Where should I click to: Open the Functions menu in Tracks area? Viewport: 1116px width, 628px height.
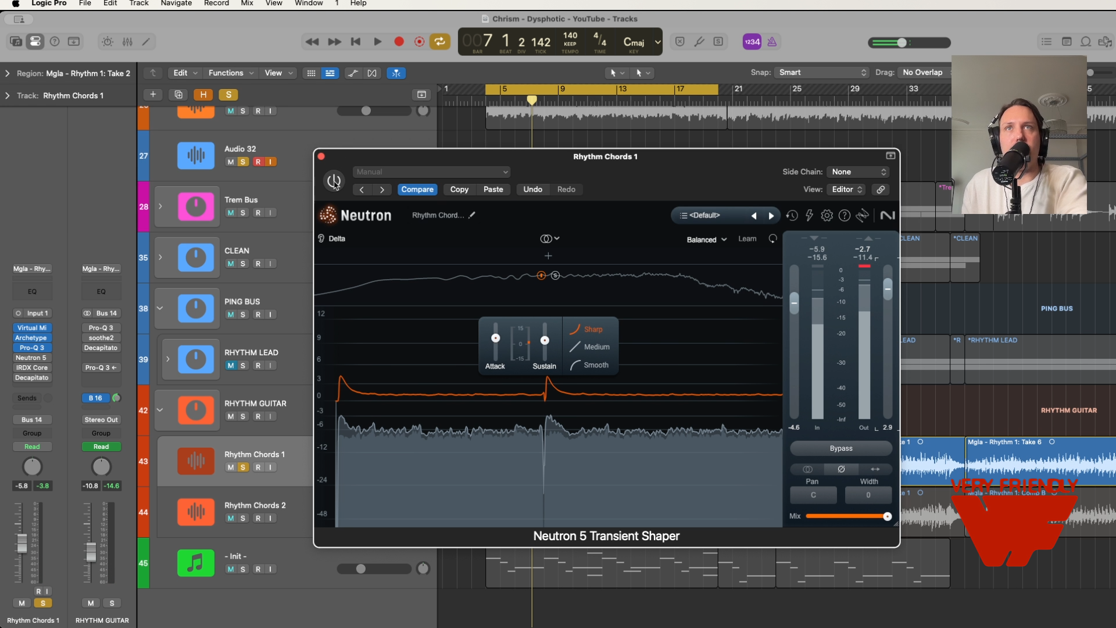pyautogui.click(x=230, y=73)
